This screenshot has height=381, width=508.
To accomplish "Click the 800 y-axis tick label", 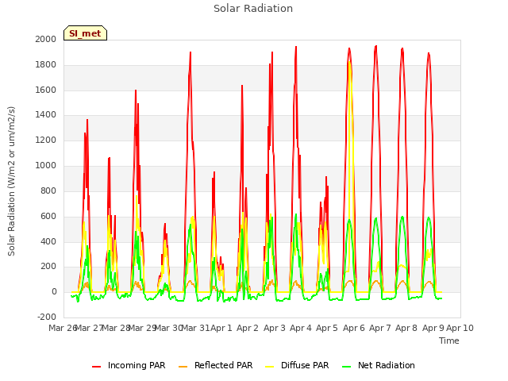I will tap(48, 190).
